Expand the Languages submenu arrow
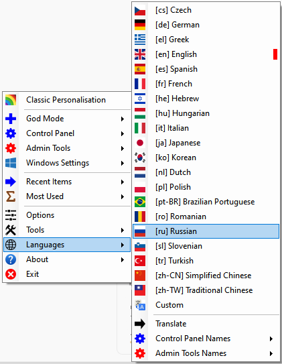Viewport: 282px width, 364px height. click(x=123, y=245)
